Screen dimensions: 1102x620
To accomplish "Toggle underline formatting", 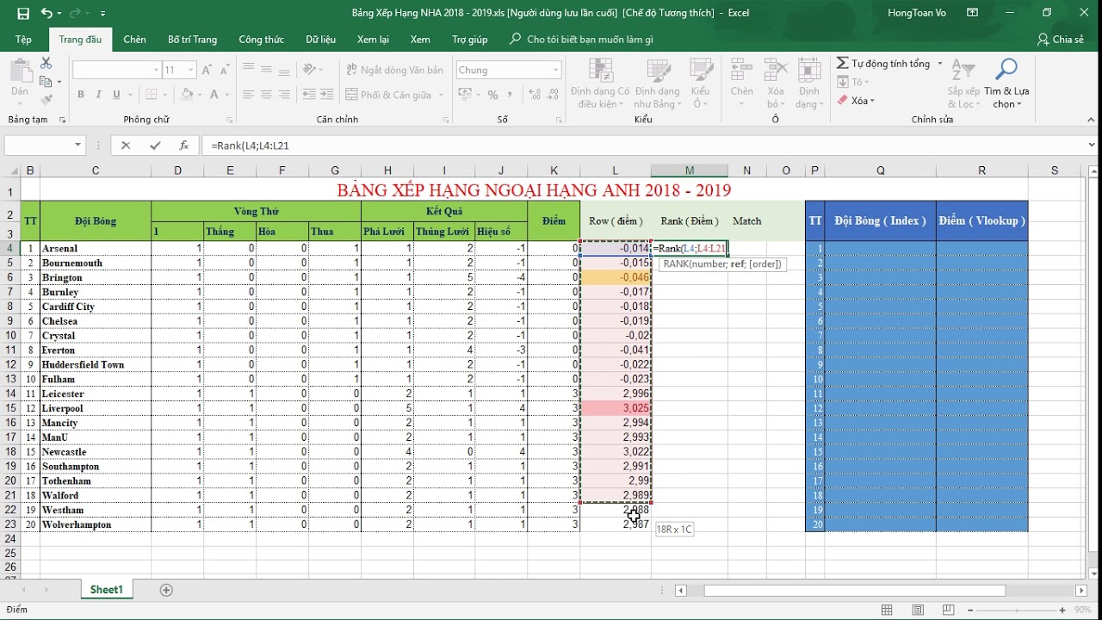I will 115,95.
